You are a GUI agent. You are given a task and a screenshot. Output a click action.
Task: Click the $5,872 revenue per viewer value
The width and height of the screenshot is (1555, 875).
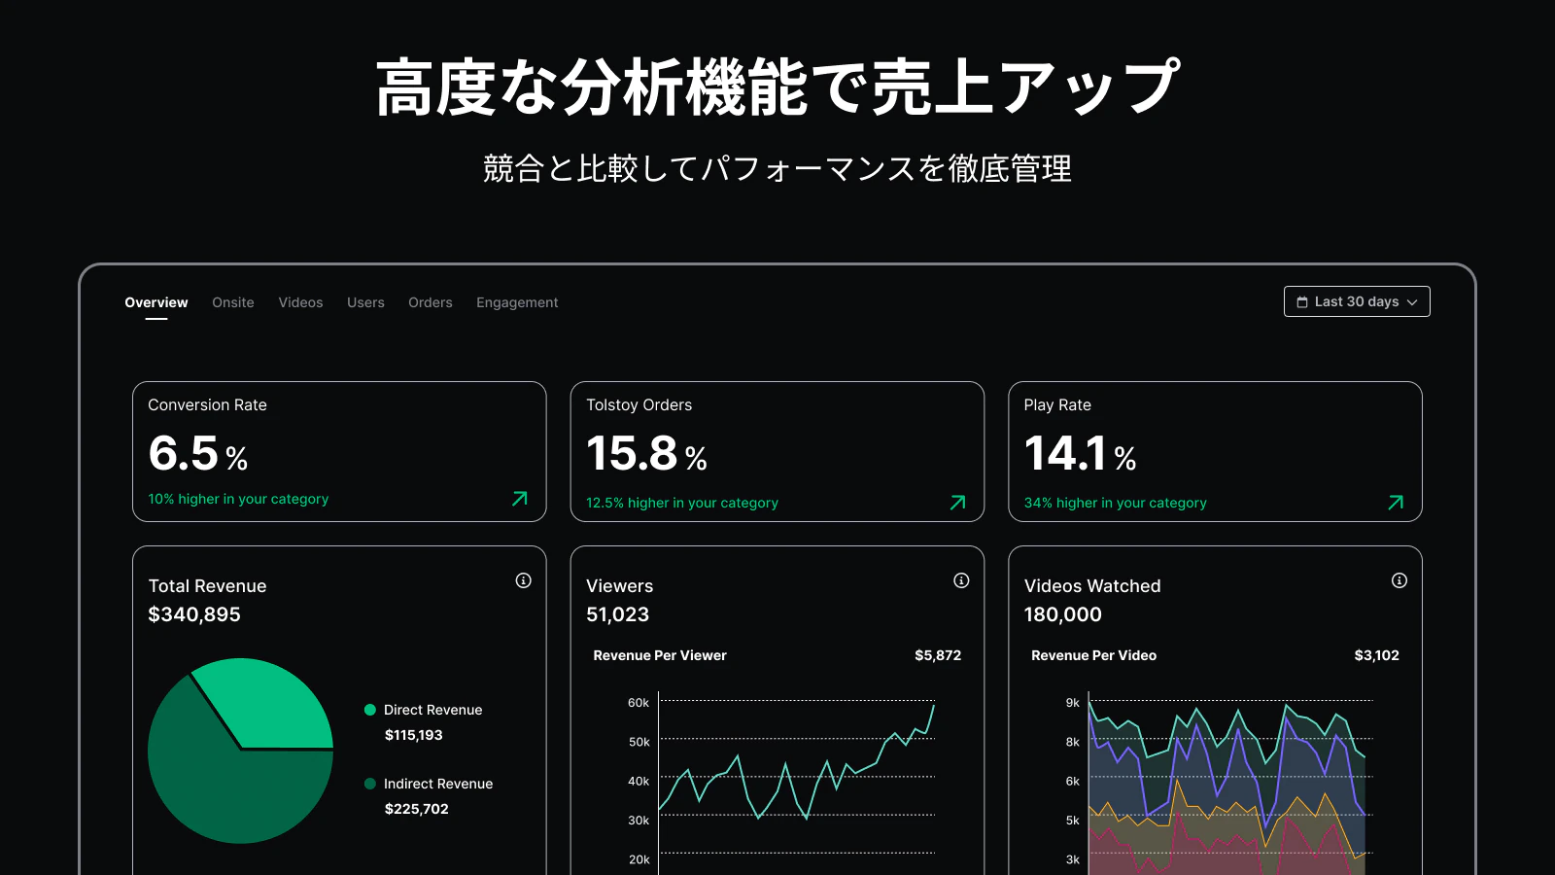[x=938, y=655]
